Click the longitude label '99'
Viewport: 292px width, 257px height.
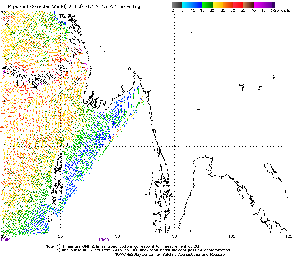click(x=174, y=236)
